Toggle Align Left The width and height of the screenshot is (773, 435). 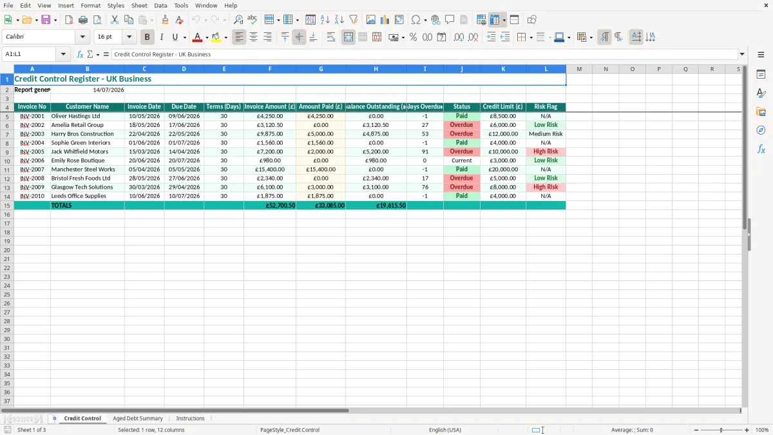coord(240,37)
